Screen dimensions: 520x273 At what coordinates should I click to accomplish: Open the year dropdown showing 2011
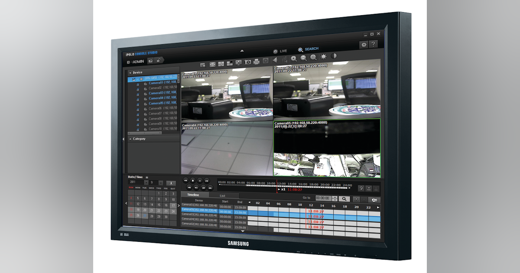point(146,182)
